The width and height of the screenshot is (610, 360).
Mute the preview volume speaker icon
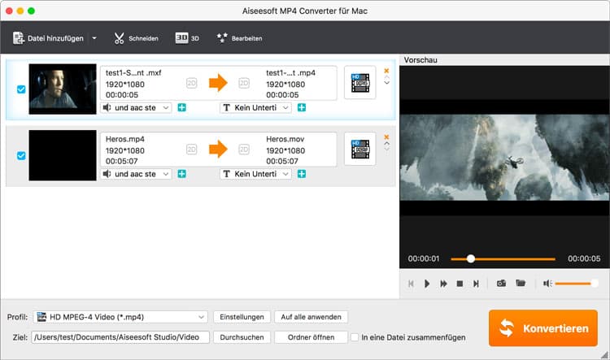(547, 283)
